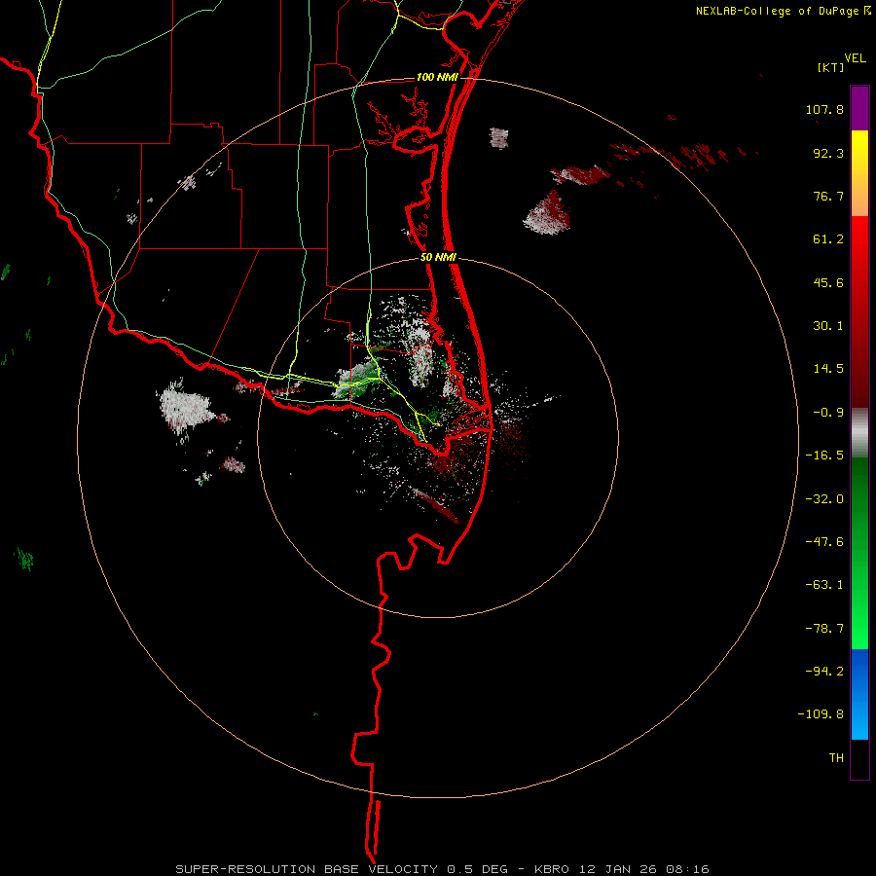Viewport: 876px width, 876px height.
Task: Click the 92.3 velocity scale value
Action: tap(828, 153)
